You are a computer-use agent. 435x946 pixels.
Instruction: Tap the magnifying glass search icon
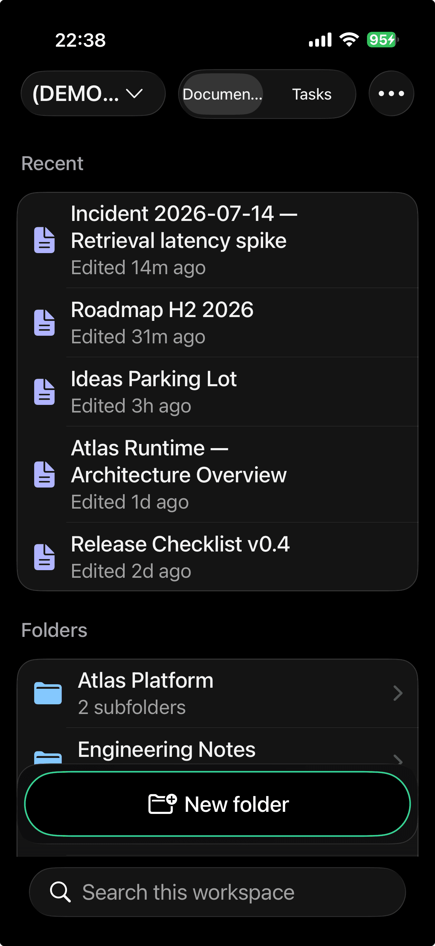tap(60, 892)
